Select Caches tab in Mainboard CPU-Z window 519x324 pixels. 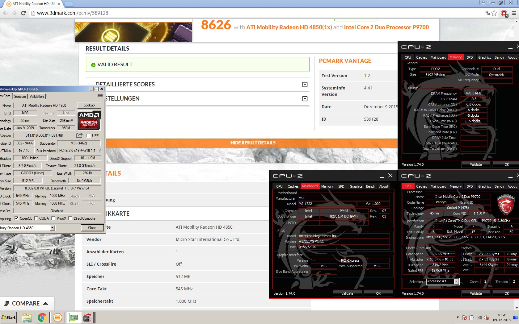[x=293, y=186]
